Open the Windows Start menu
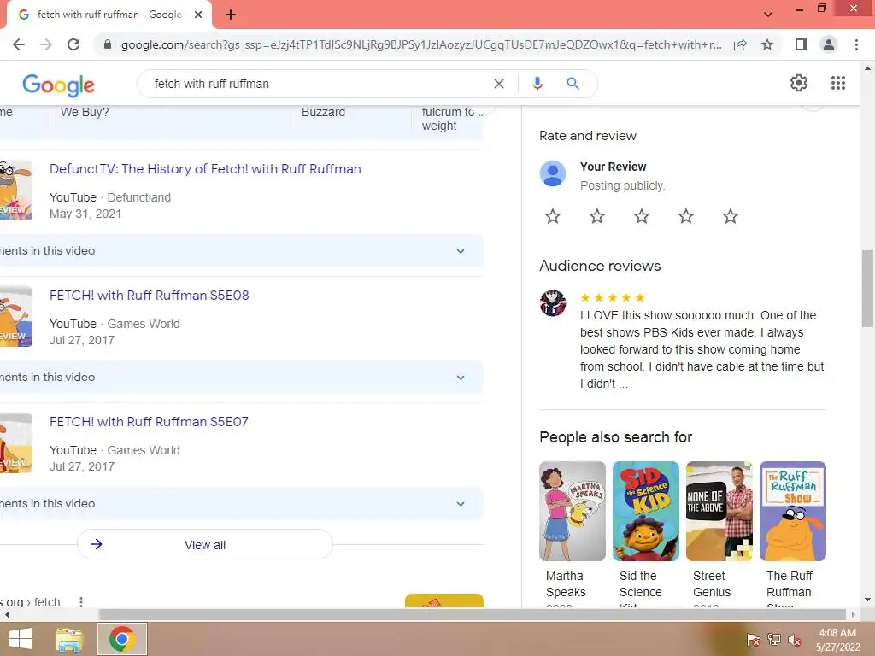Image resolution: width=875 pixels, height=656 pixels. tap(21, 639)
